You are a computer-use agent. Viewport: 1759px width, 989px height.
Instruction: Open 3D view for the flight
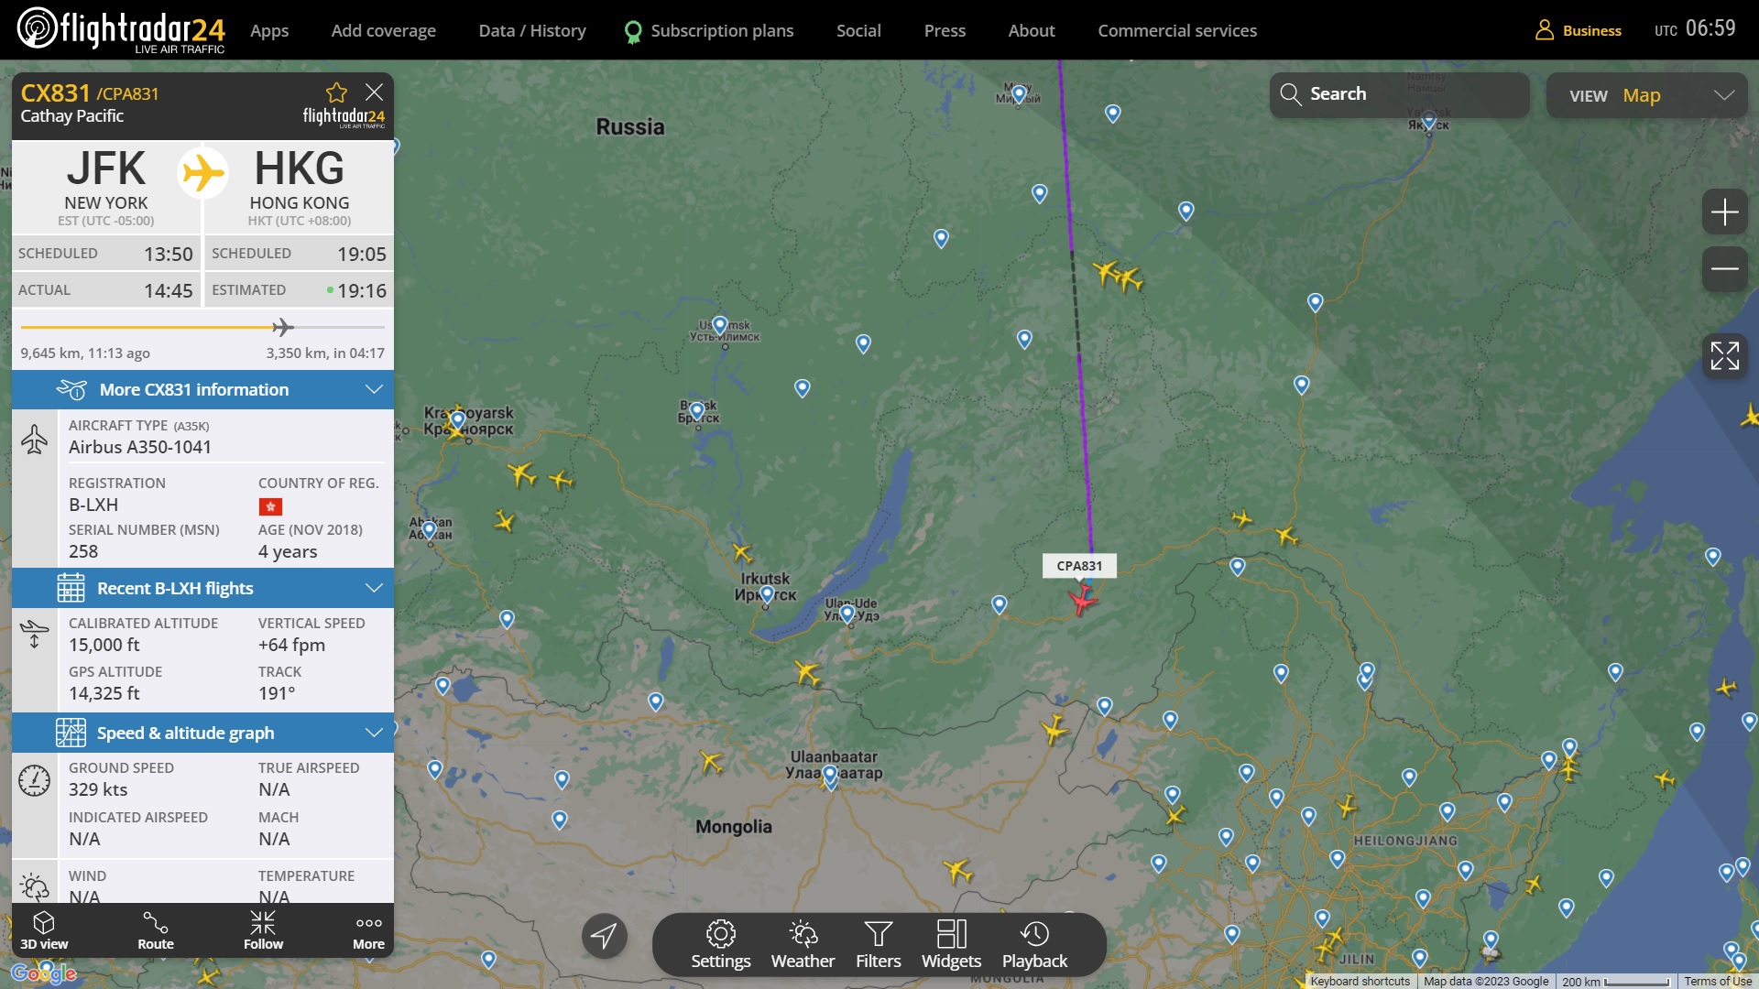(44, 930)
